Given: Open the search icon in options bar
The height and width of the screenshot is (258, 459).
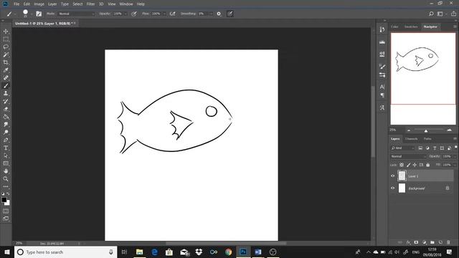Looking at the screenshot, I should tap(431, 14).
